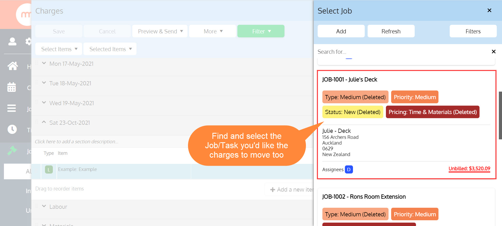The image size is (502, 226).
Task: Focus the Search for... field
Action: pyautogui.click(x=403, y=52)
